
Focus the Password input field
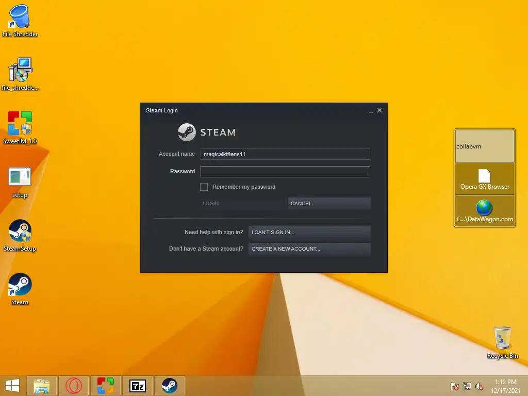[x=285, y=172]
